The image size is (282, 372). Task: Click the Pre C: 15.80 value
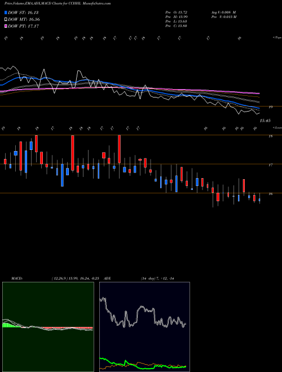(177, 26)
